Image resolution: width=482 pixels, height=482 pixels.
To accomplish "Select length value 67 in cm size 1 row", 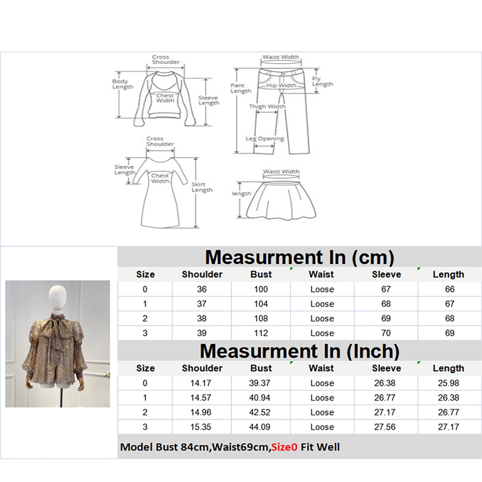I will [450, 304].
